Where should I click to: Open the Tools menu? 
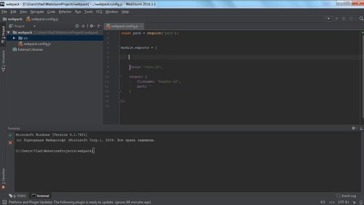pyautogui.click(x=89, y=11)
